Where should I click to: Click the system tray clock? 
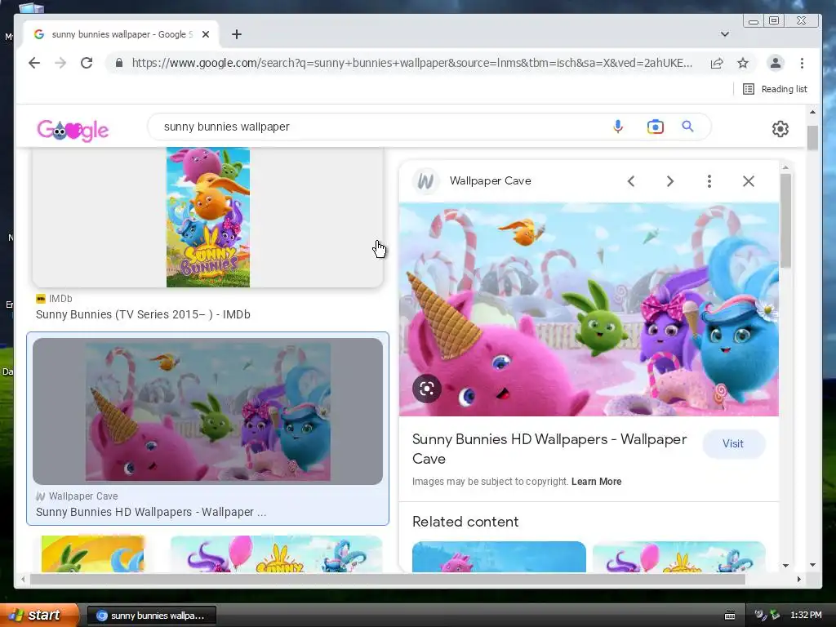pos(806,616)
